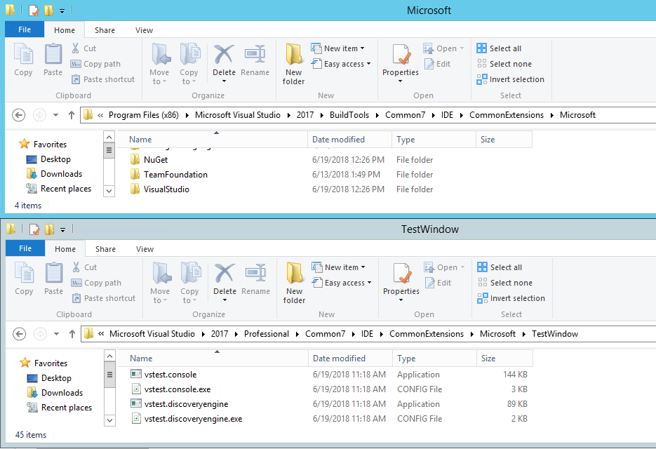The width and height of the screenshot is (656, 449).
Task: Click BuildTools breadcrumb segment
Action: 349,115
